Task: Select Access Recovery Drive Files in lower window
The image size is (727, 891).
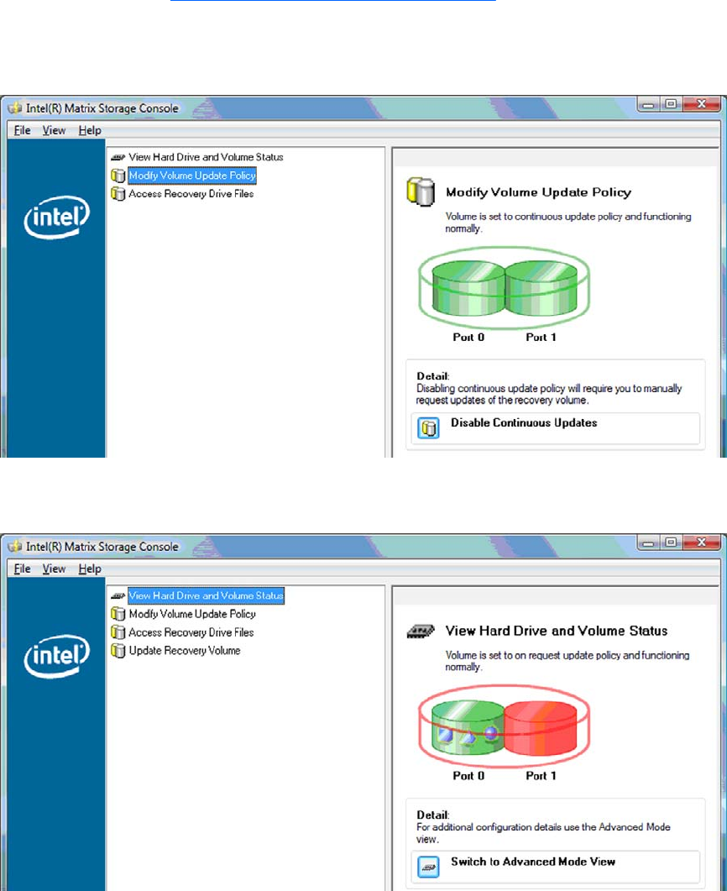Action: pos(191,632)
